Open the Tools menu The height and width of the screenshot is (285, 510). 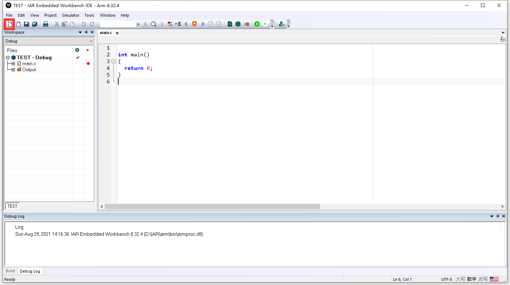(x=89, y=15)
